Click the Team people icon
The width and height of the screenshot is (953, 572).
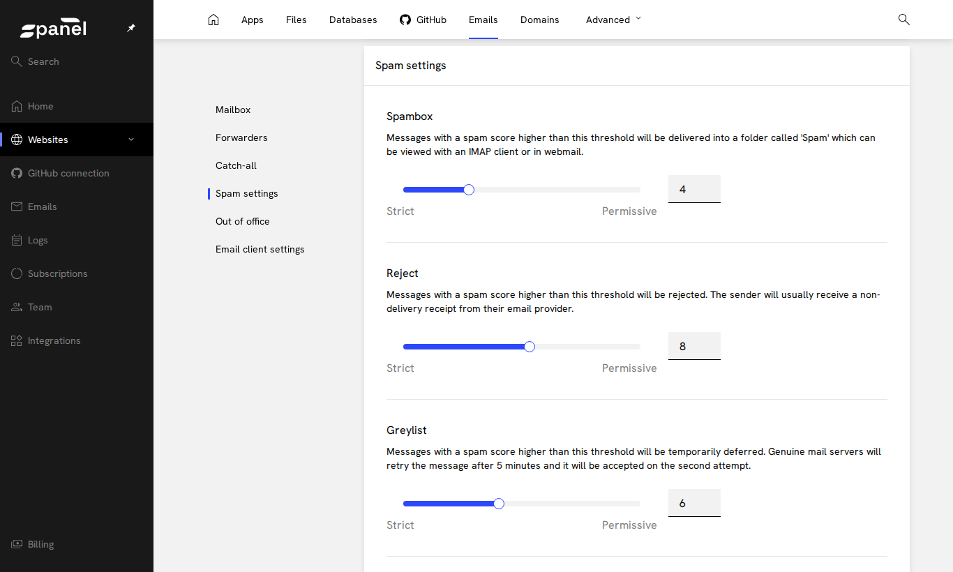pos(17,307)
